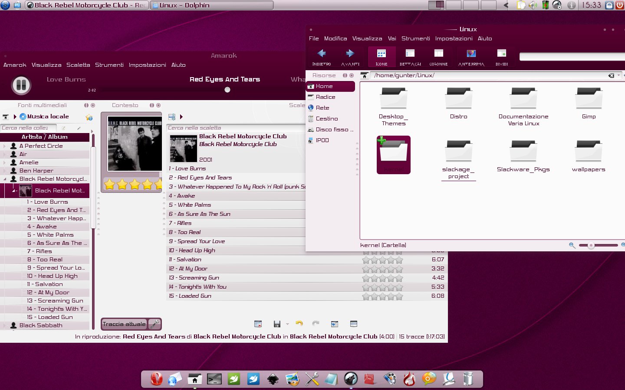625x390 pixels.
Task: Open the Visualizza menu in Dolphin
Action: [367, 39]
